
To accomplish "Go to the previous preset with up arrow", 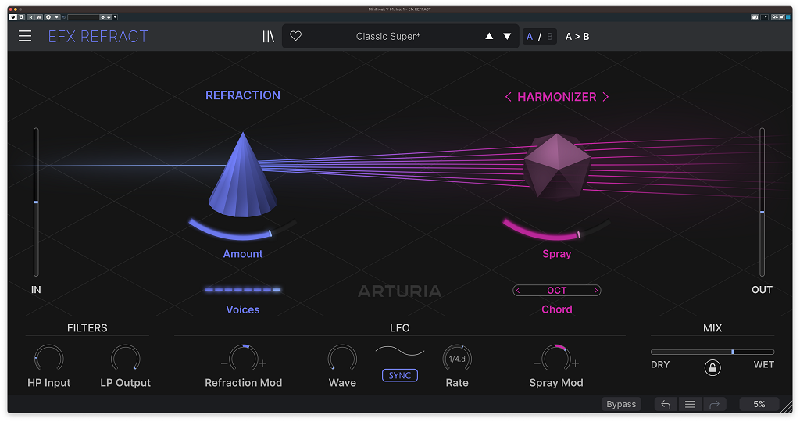I will click(x=489, y=36).
